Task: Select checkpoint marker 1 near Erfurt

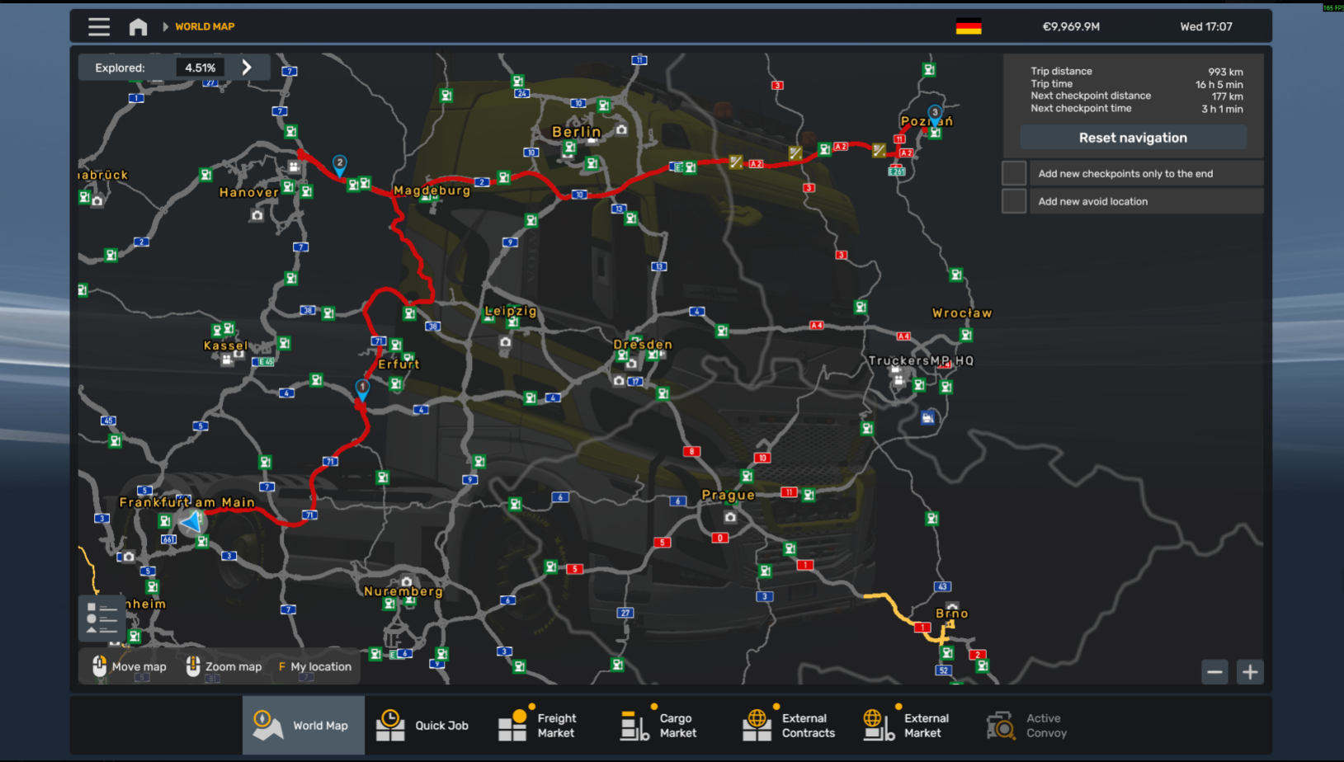Action: [362, 388]
